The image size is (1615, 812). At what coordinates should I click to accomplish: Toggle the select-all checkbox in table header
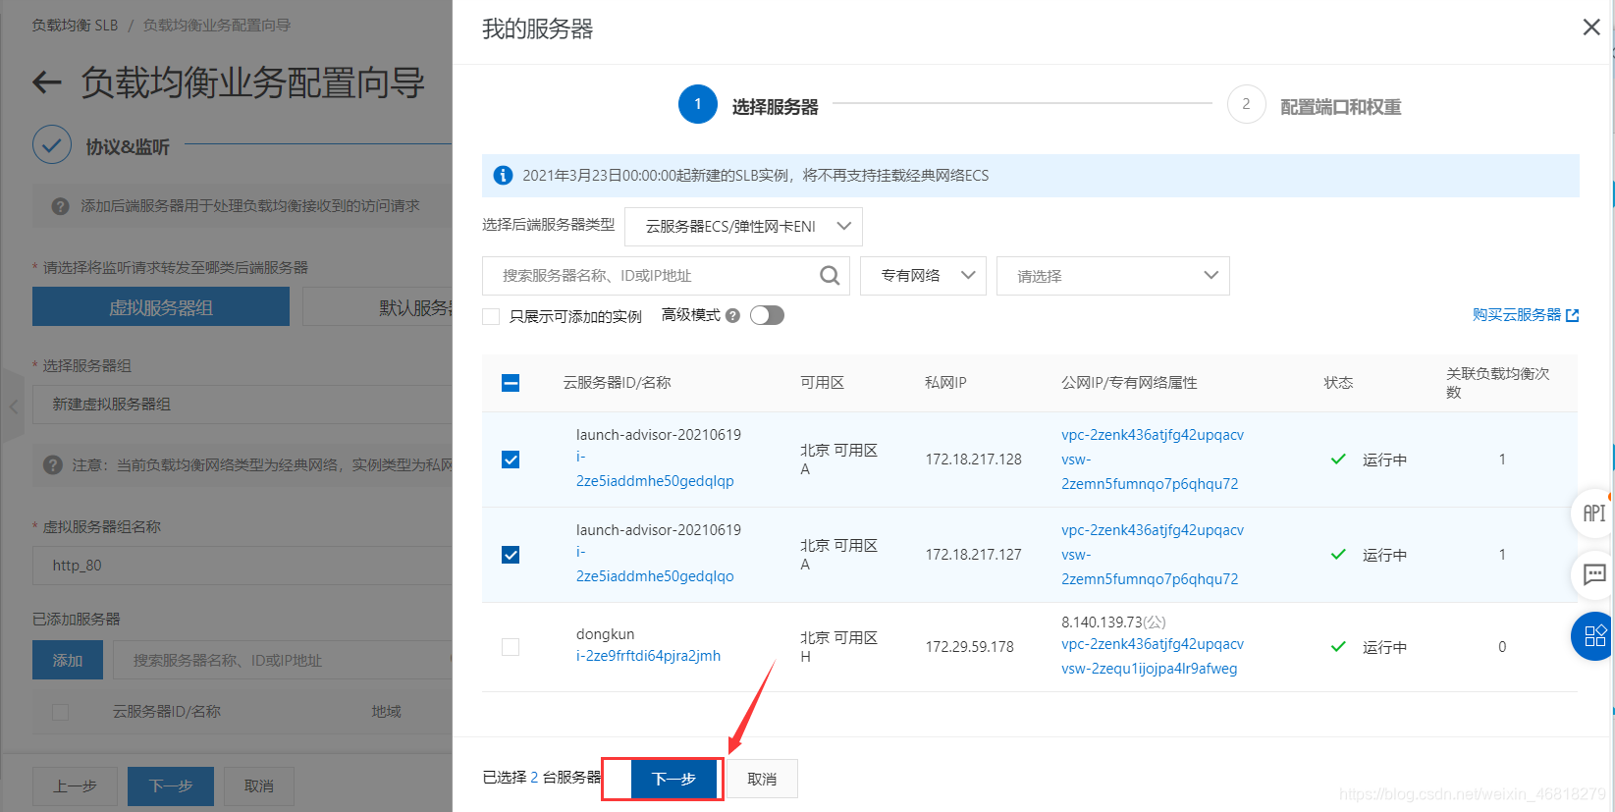(511, 383)
